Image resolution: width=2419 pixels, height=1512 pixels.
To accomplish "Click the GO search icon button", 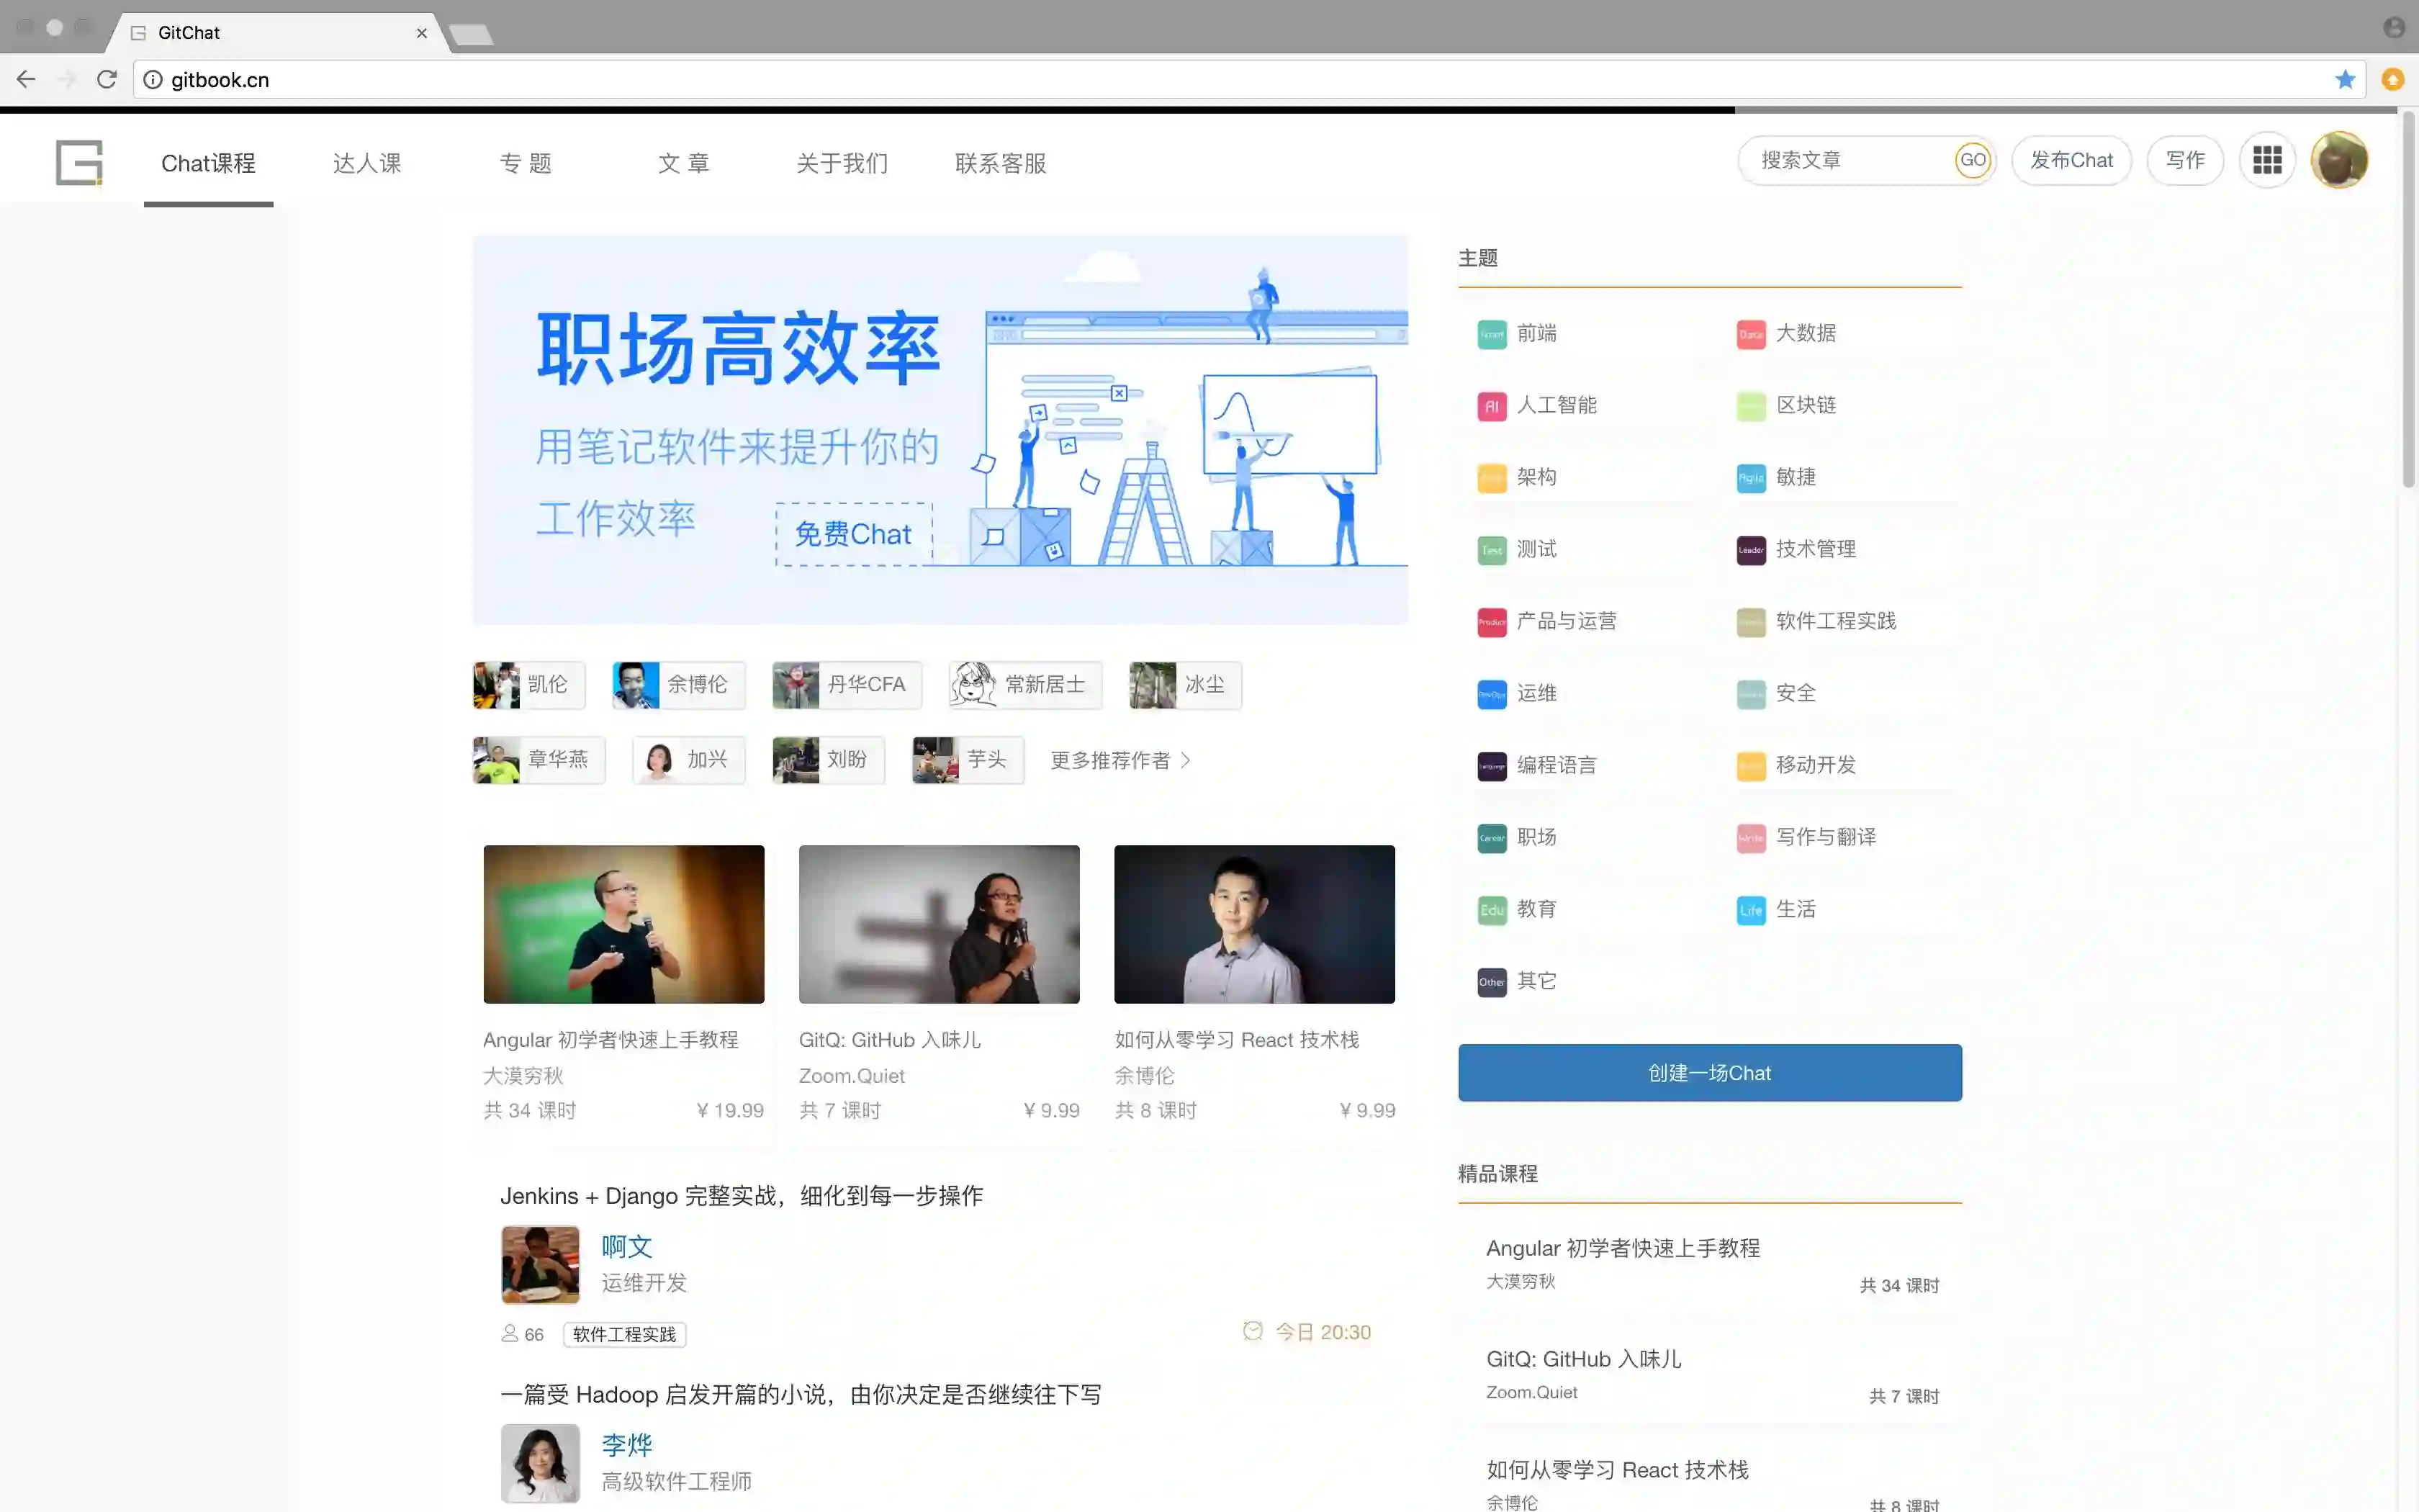I will coord(1972,160).
